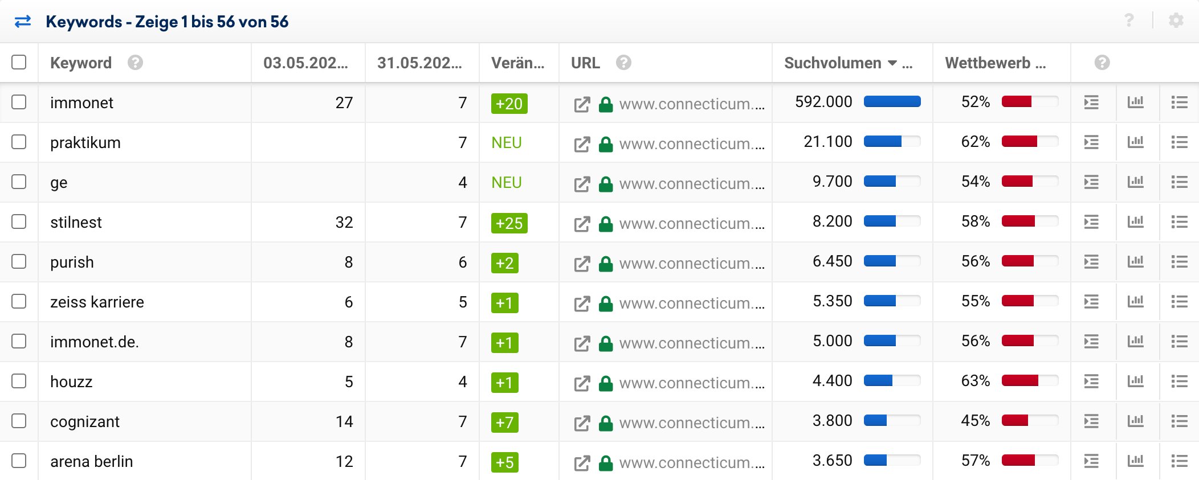The image size is (1199, 480).
Task: Select the houzz row checkbox
Action: [x=19, y=381]
